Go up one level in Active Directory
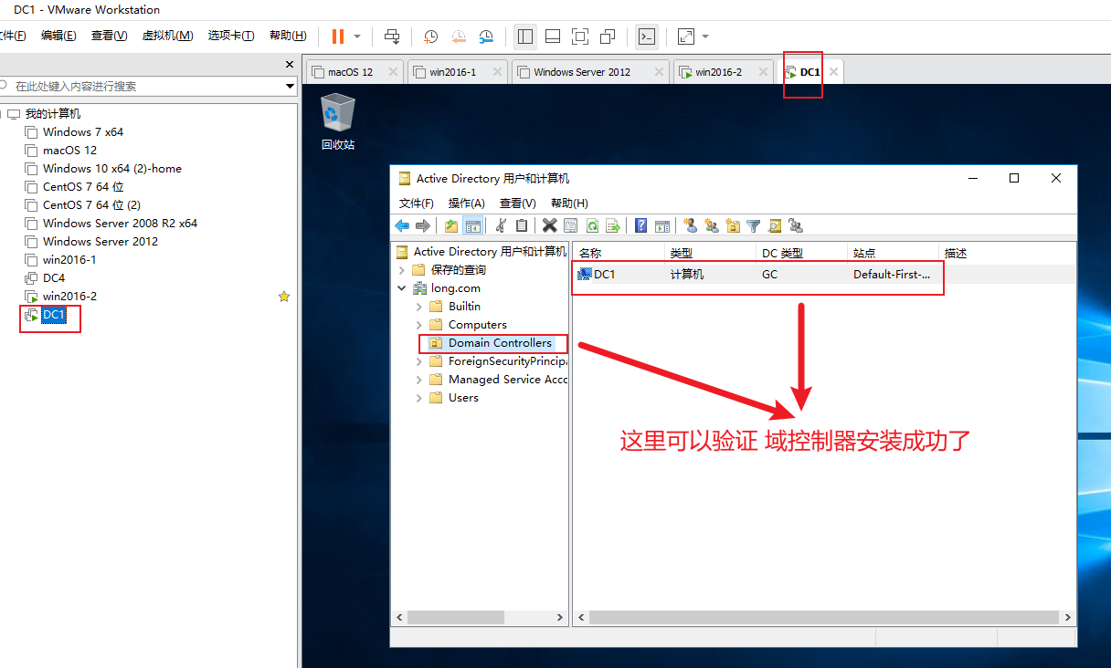Screen dimensions: 1111x668 [x=451, y=225]
